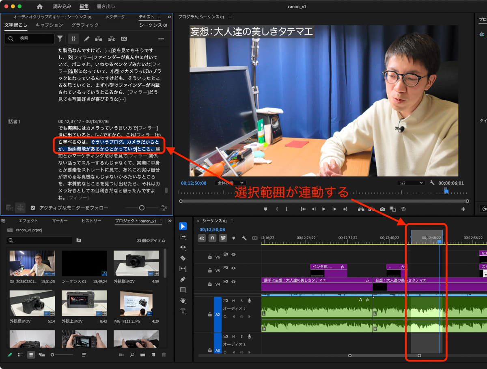Open the timeline wrench settings icon
487x369 pixels.
(244, 238)
